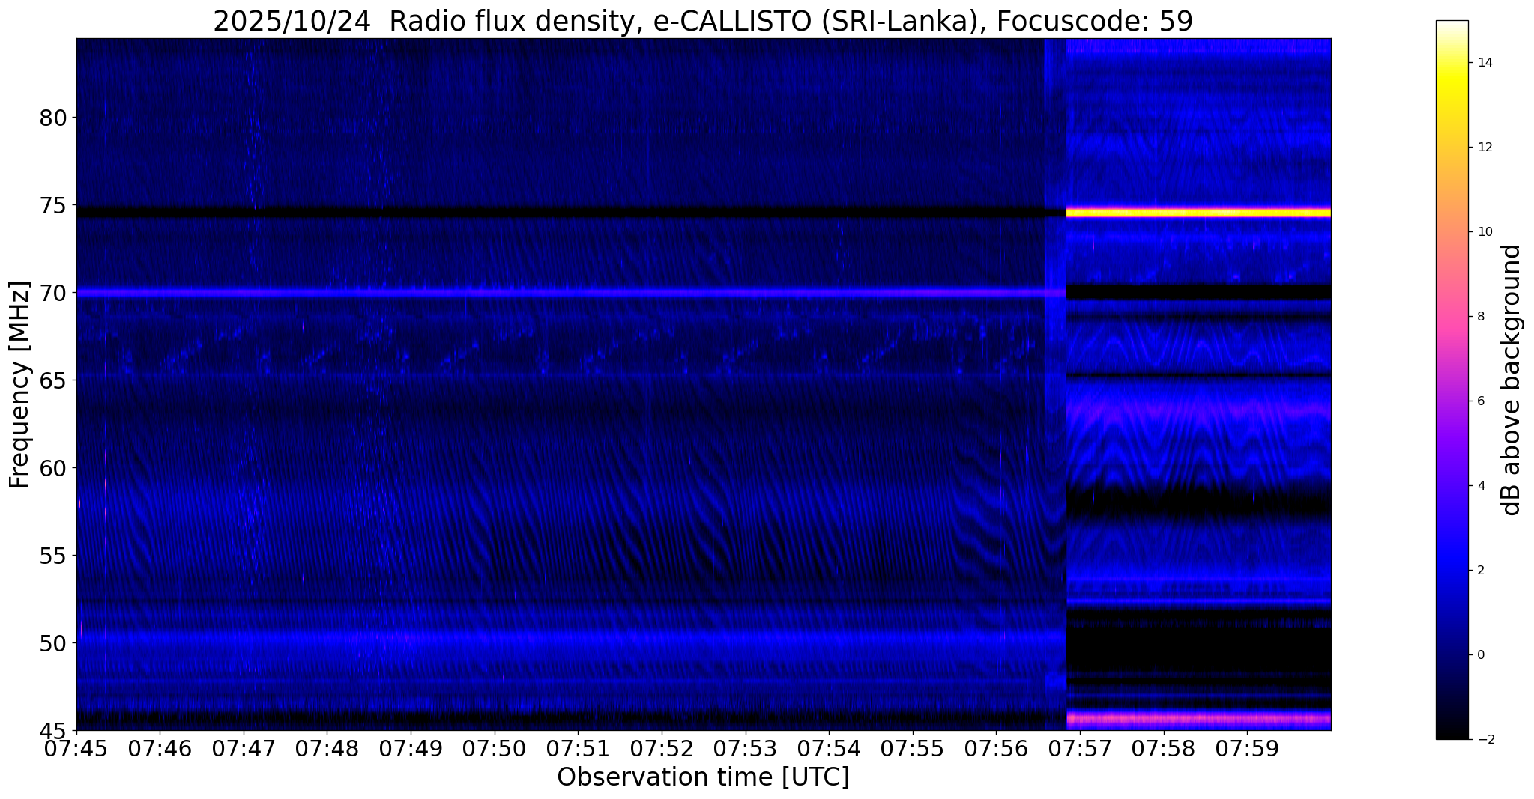Click the 07:48 time tick label
The width and height of the screenshot is (1534, 799).
[327, 749]
